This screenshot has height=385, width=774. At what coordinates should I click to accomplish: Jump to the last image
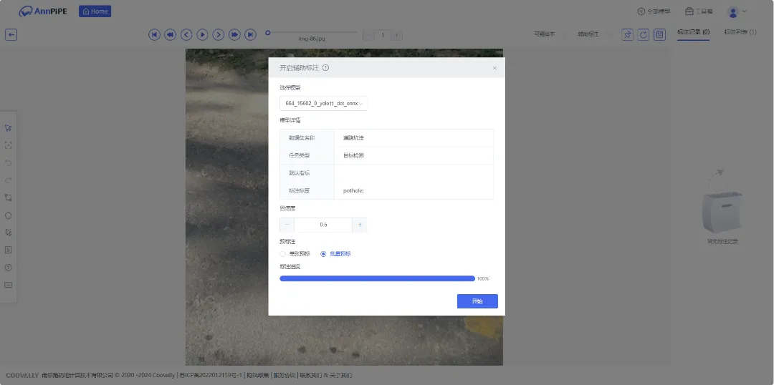point(251,34)
